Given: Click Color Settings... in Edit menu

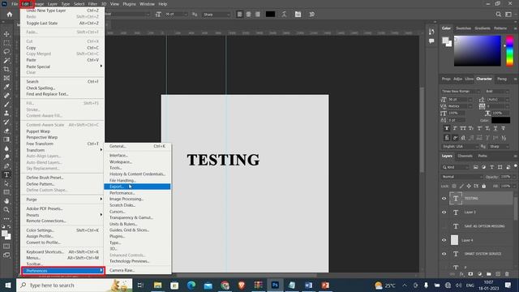Looking at the screenshot, I should tap(62, 230).
